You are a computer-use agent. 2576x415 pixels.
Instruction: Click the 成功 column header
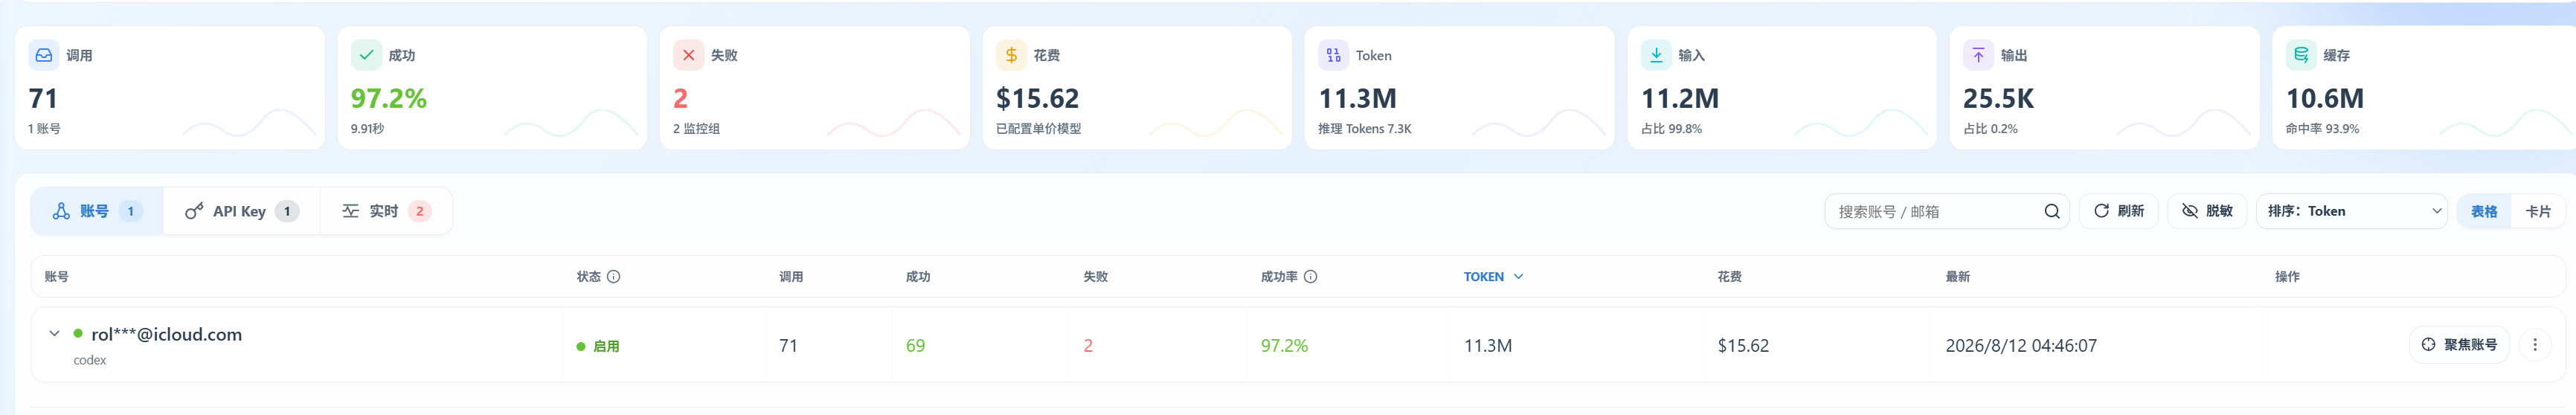(x=918, y=277)
